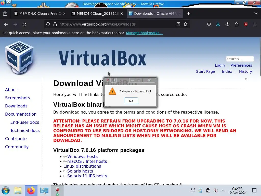261x196 pixels.
Task: Add a new tab with plus button
Action: (188, 14)
